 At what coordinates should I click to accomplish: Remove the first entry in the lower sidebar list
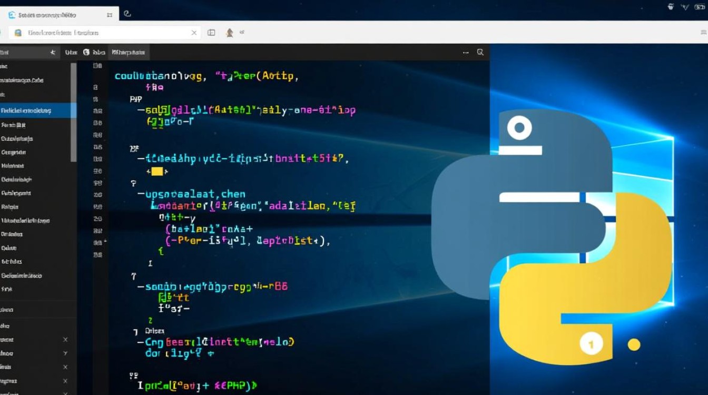pyautogui.click(x=65, y=340)
